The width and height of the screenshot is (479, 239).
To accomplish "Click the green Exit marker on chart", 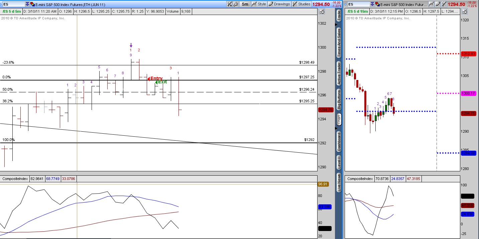I will 161,82.
